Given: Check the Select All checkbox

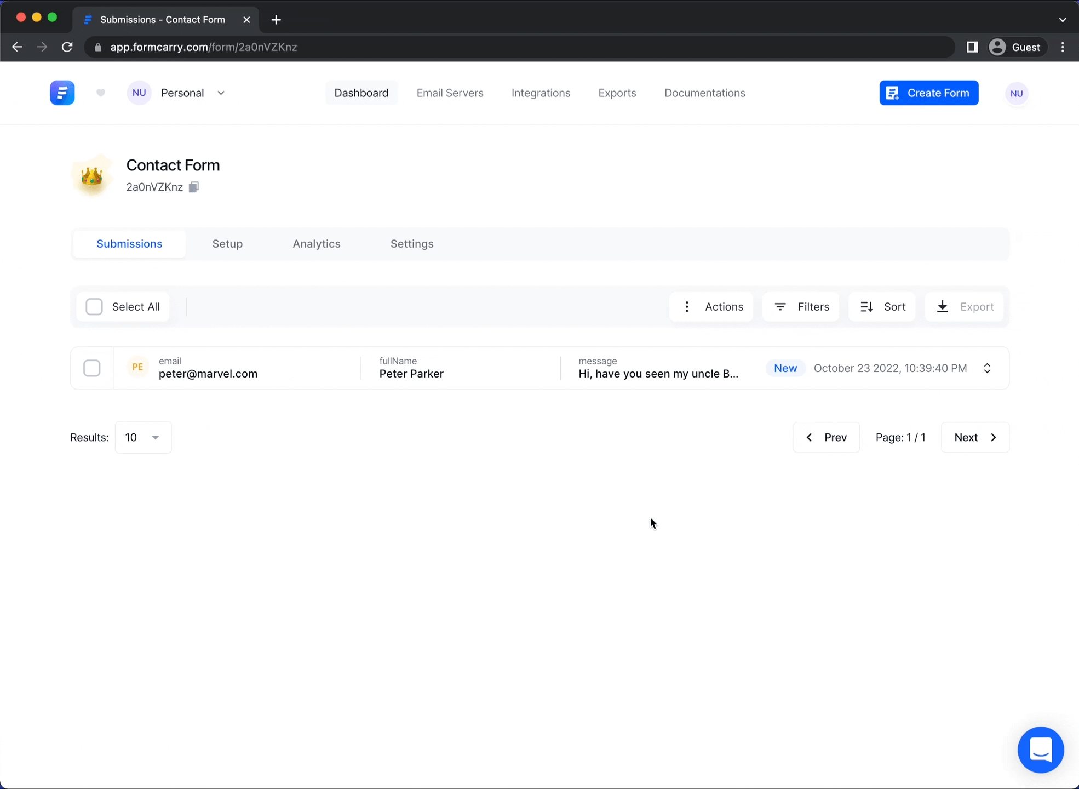Looking at the screenshot, I should click(x=94, y=307).
